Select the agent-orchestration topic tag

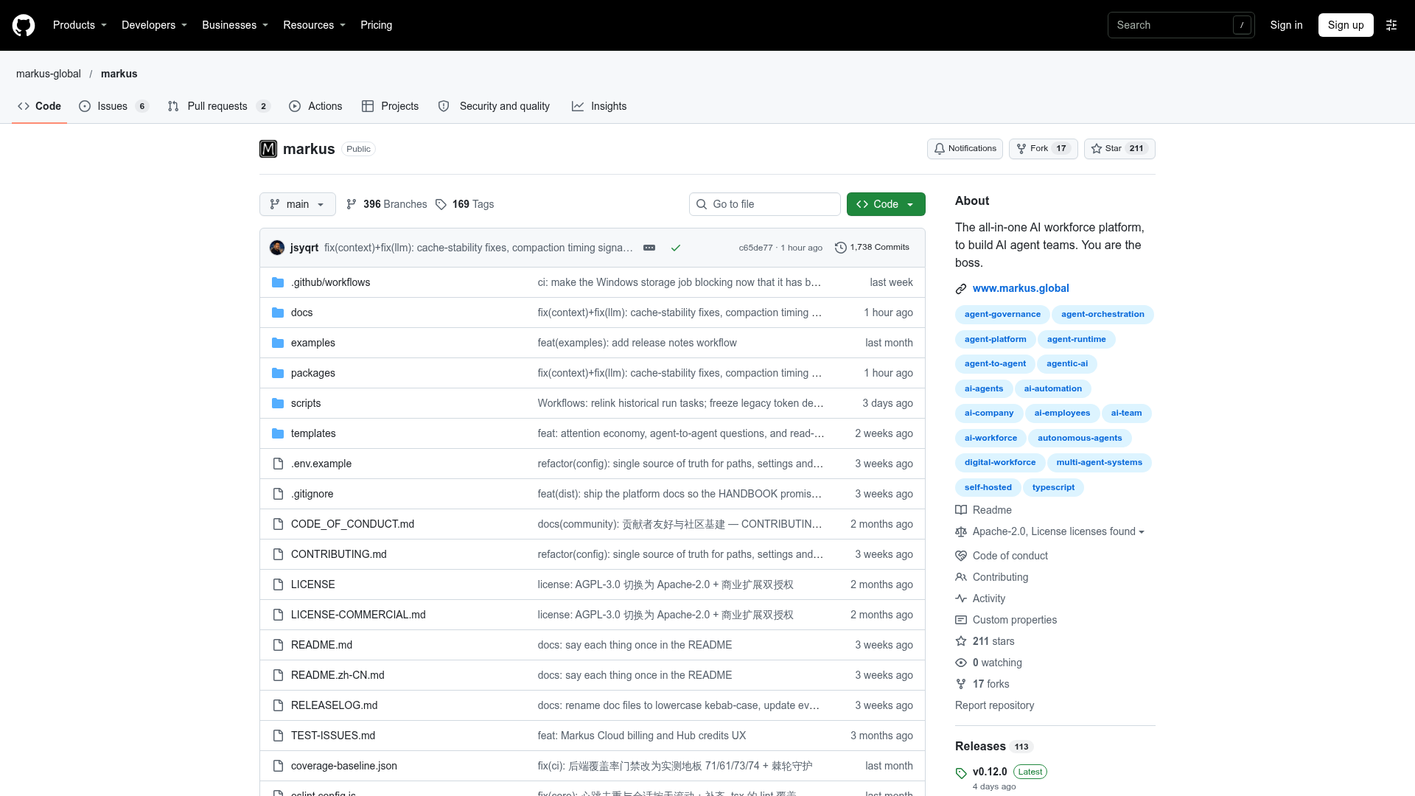(1103, 315)
